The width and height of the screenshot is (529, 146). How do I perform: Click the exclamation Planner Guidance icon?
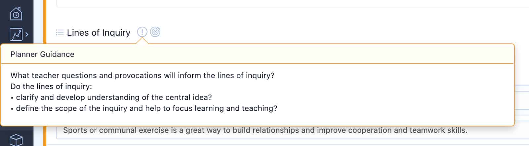tap(142, 32)
